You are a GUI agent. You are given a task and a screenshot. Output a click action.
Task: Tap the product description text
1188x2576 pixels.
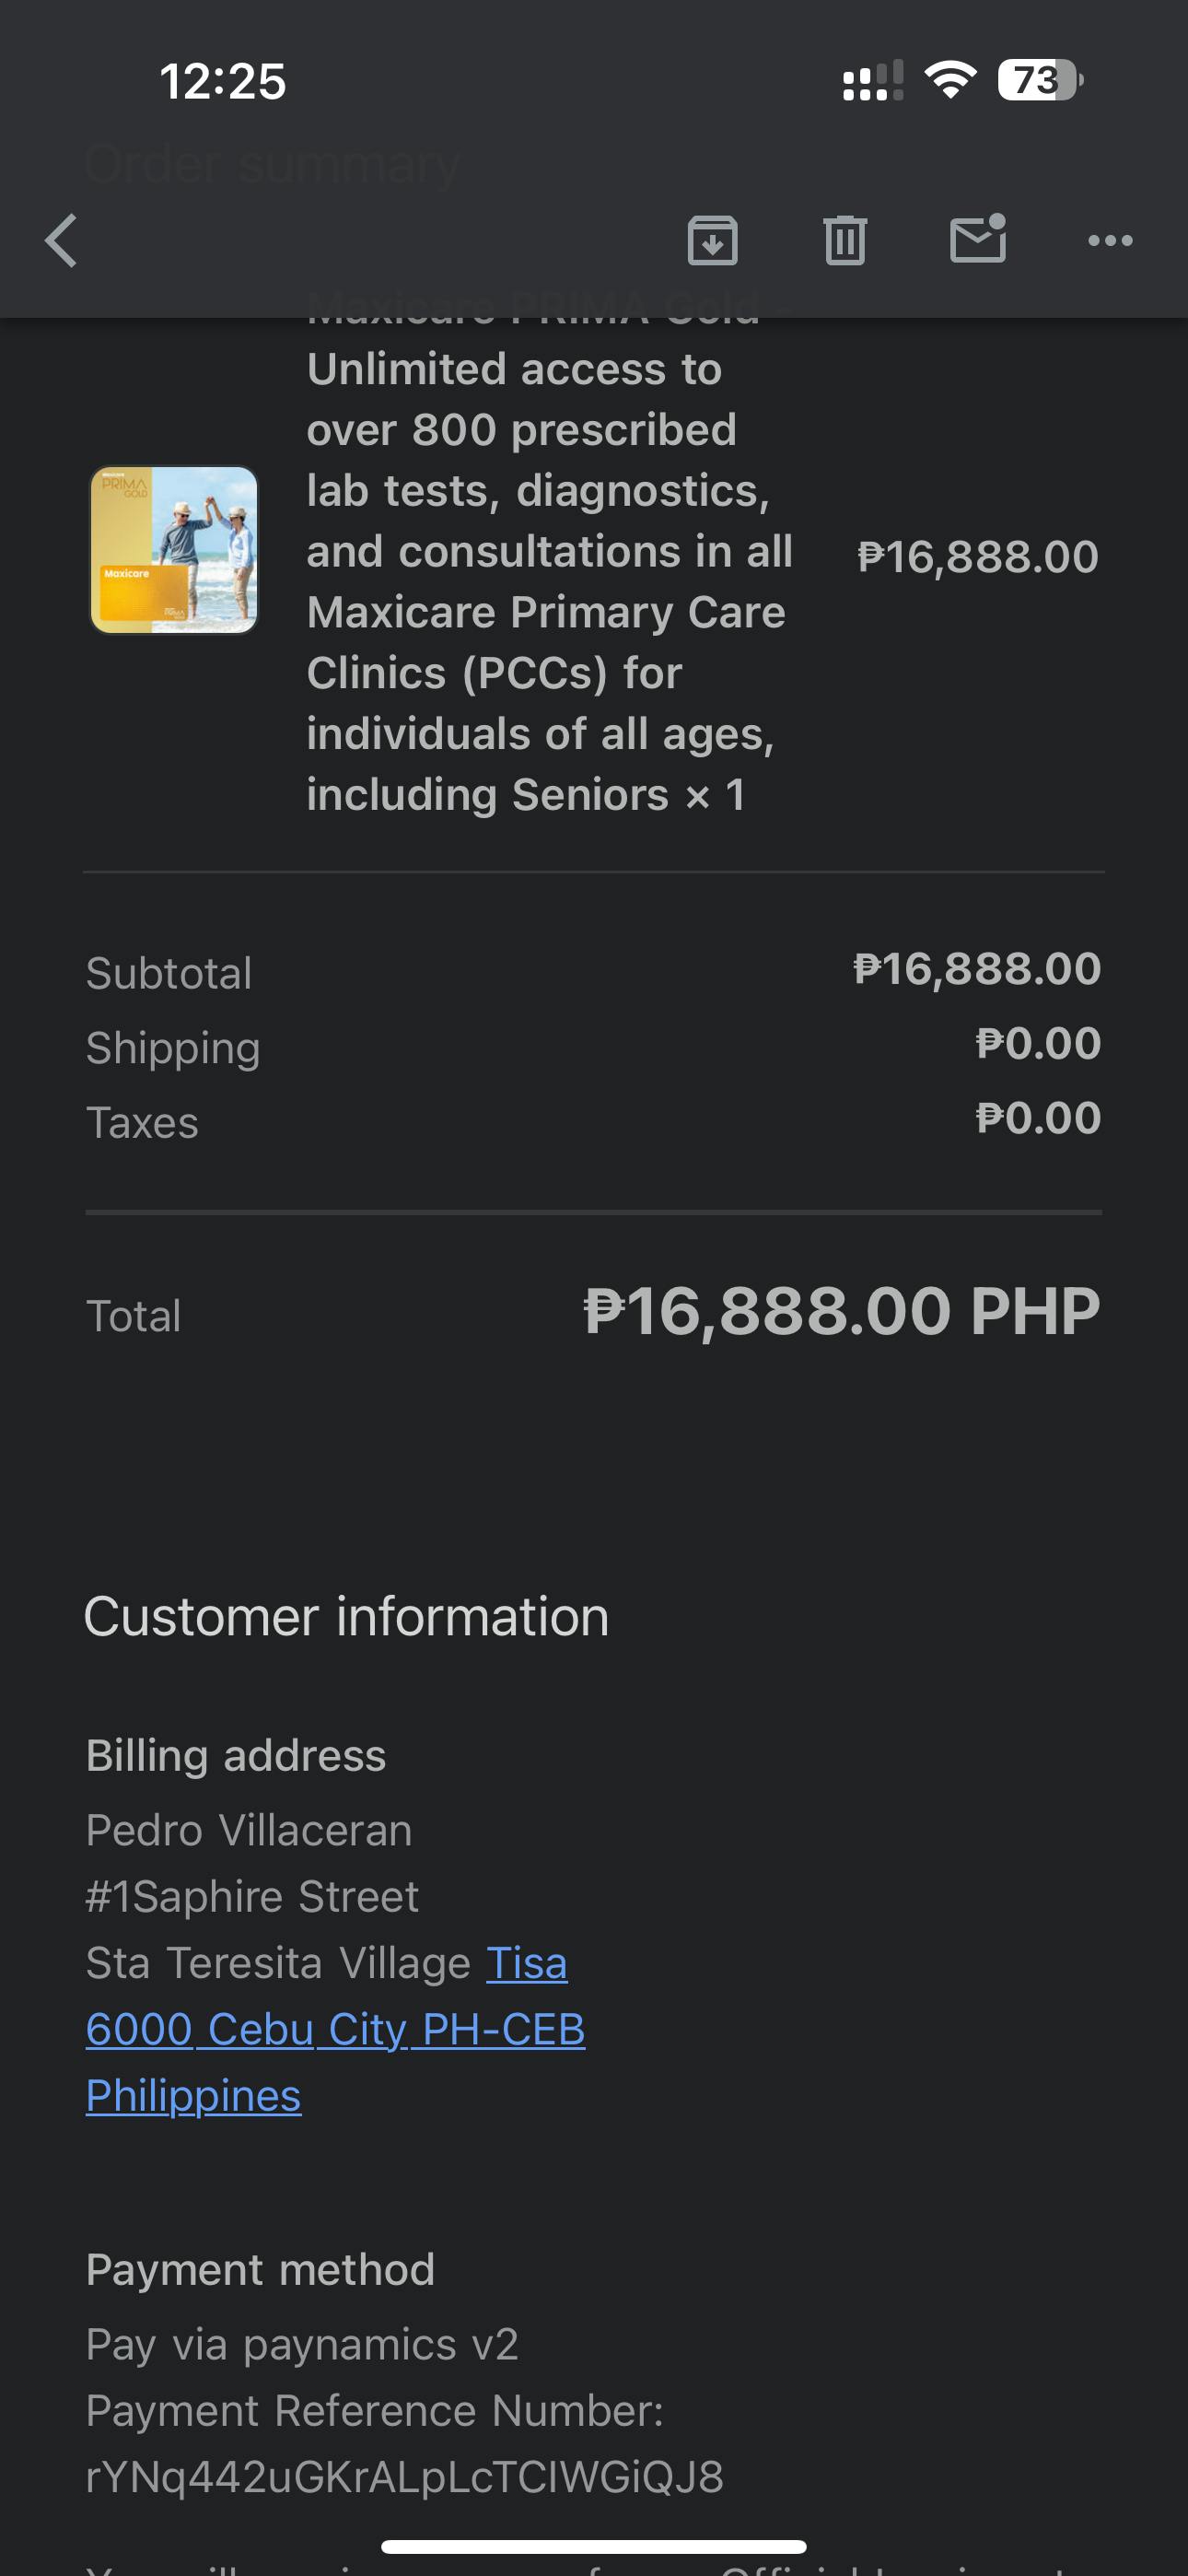549,581
